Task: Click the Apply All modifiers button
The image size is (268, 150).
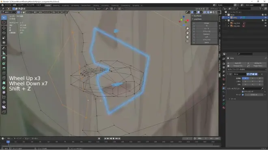Action: click(x=238, y=63)
